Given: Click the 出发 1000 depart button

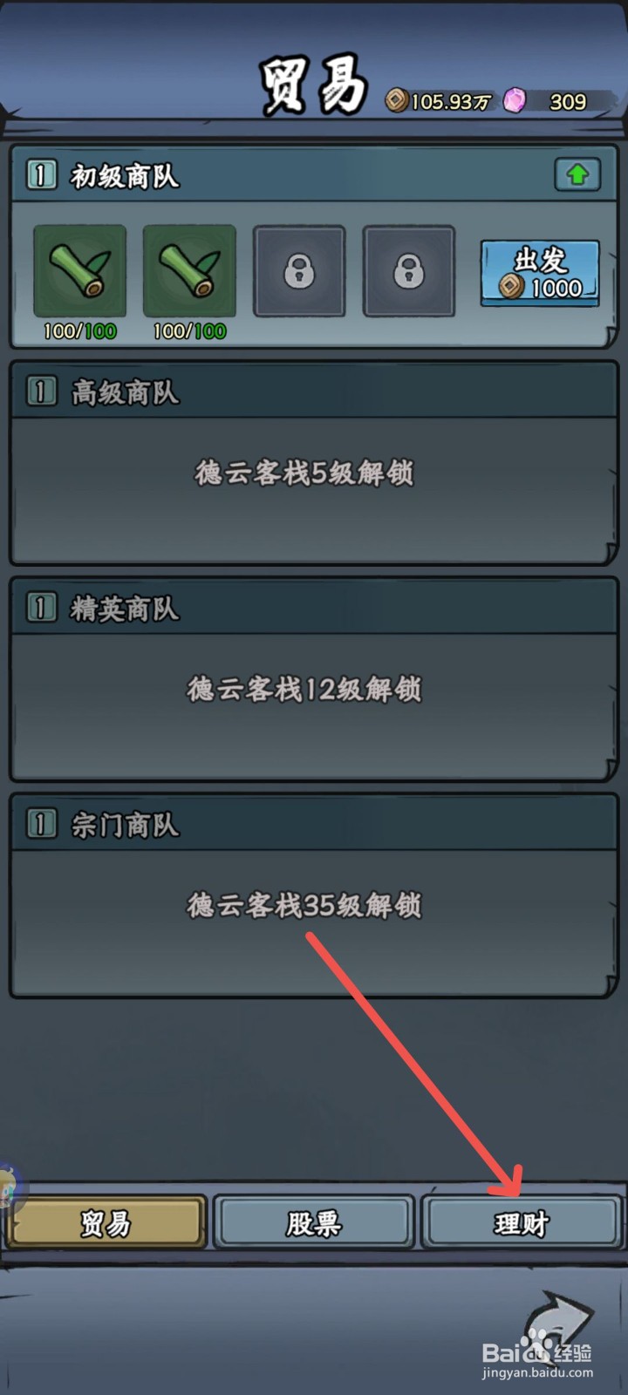Looking at the screenshot, I should [540, 273].
